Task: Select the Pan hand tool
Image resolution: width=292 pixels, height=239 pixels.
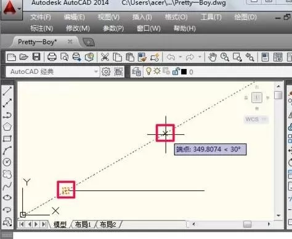Action: 213,57
